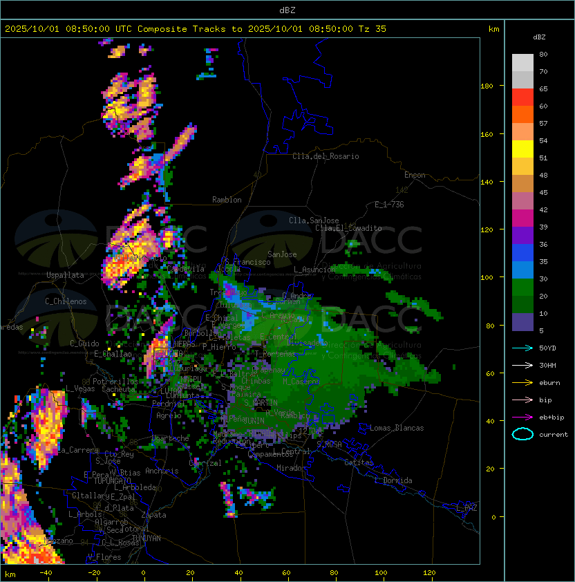Click the 'current' legend label

click(554, 435)
